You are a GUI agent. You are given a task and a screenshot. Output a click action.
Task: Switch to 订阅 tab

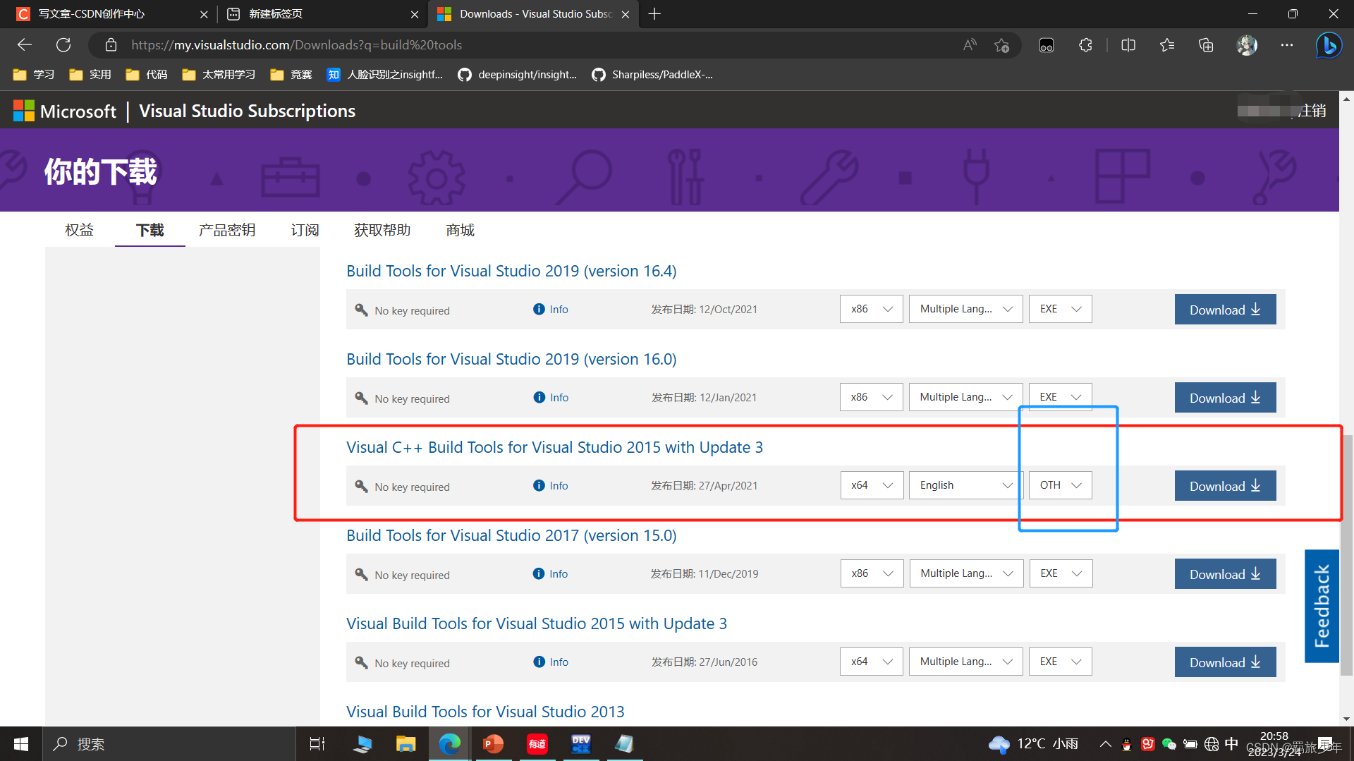click(305, 230)
